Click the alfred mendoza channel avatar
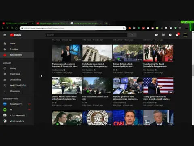This screenshot has height=146, width=194. [x=5, y=121]
